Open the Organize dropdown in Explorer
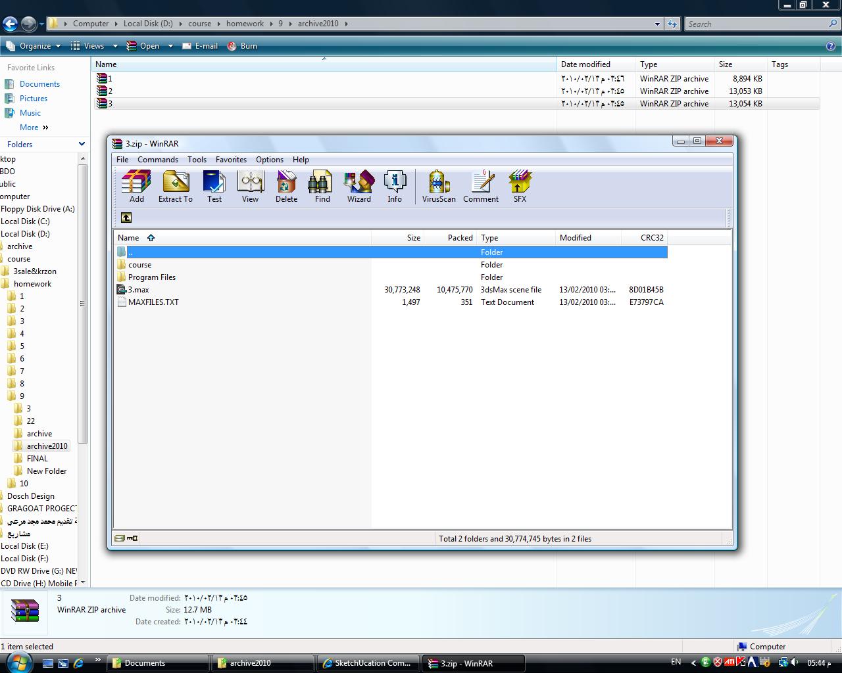The width and height of the screenshot is (842, 673). coord(34,46)
